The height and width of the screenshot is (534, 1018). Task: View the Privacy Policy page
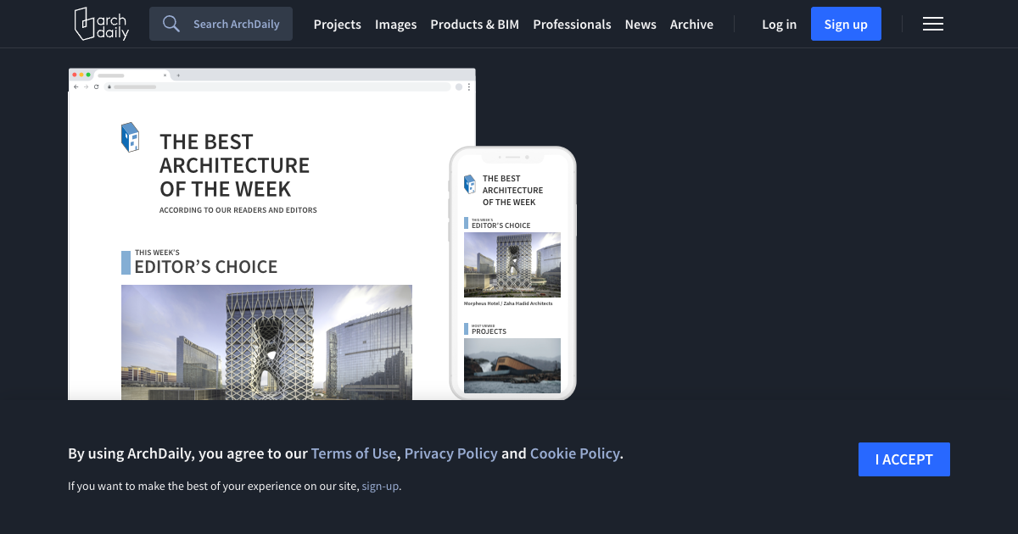tap(450, 453)
